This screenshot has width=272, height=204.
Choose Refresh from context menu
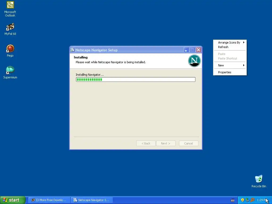(230, 47)
